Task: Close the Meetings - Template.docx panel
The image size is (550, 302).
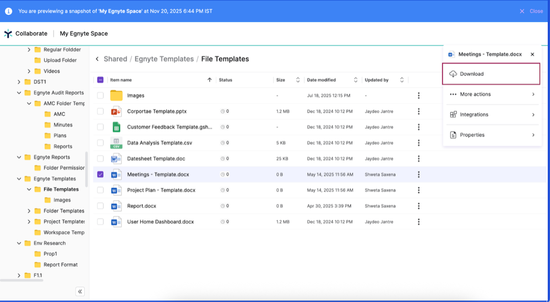Action: (532, 54)
